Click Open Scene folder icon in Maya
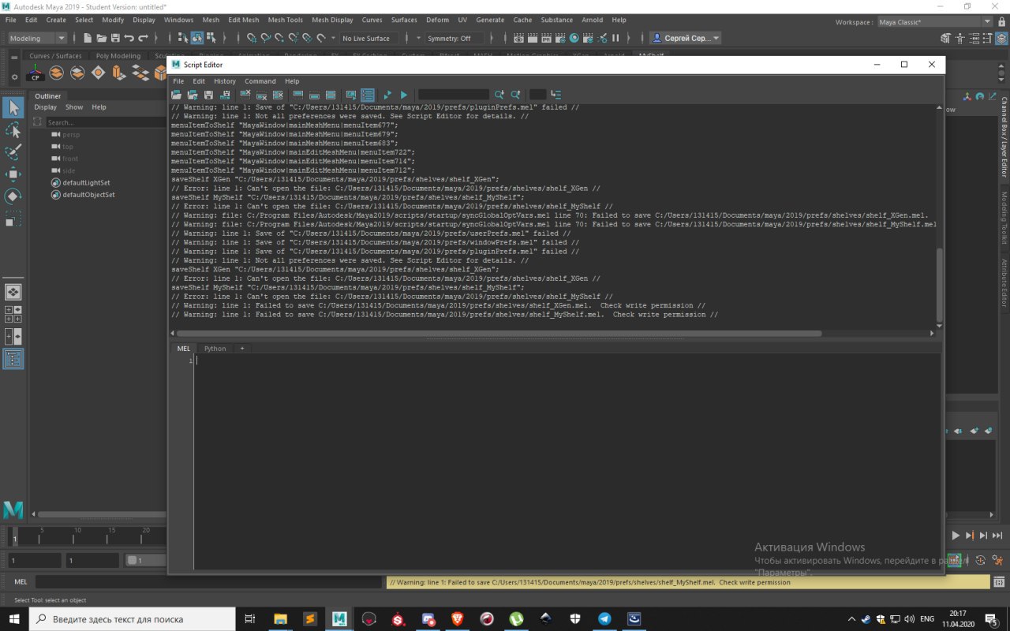The image size is (1010, 631). (x=102, y=38)
